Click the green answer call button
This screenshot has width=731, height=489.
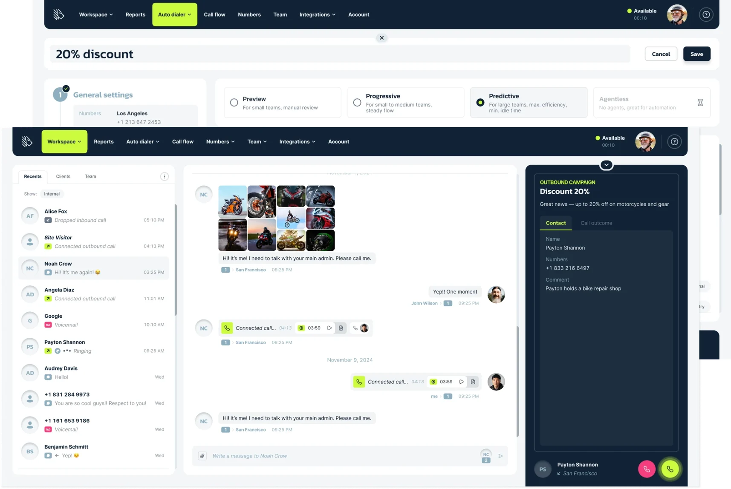pyautogui.click(x=670, y=469)
